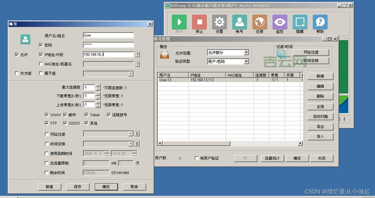
Task: Click the IP地址/IP段 input field
Action: [108, 55]
